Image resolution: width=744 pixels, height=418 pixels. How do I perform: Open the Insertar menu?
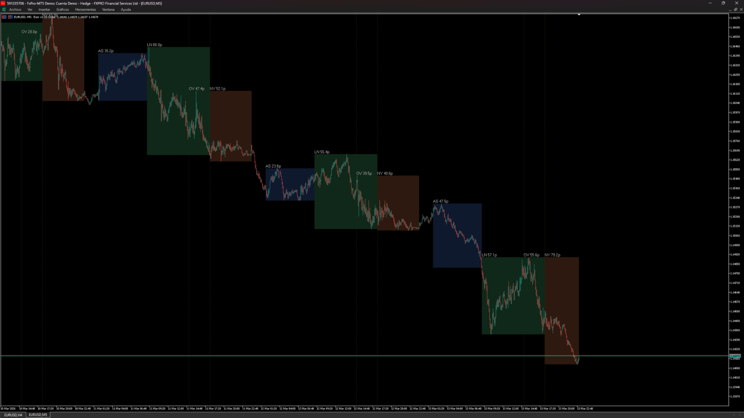(x=44, y=10)
